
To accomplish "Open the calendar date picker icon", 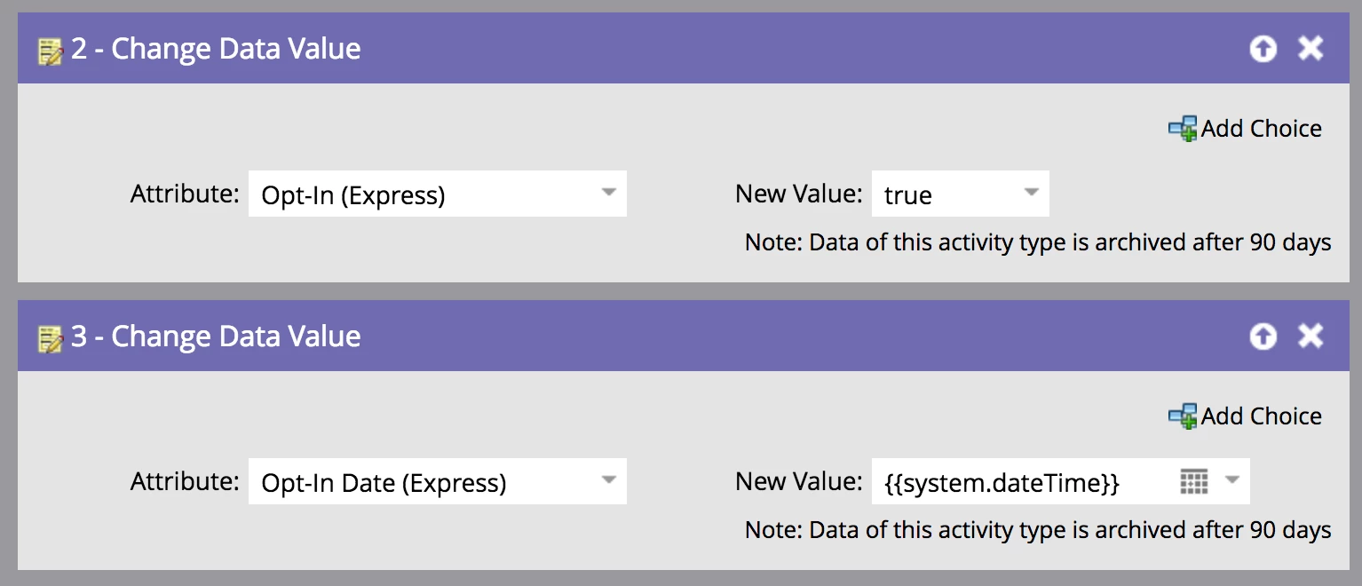I will point(1194,481).
